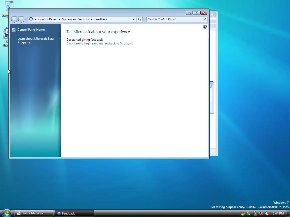Image resolution: width=290 pixels, height=217 pixels.
Task: Open the Windows Start orb
Action: coord(7,213)
